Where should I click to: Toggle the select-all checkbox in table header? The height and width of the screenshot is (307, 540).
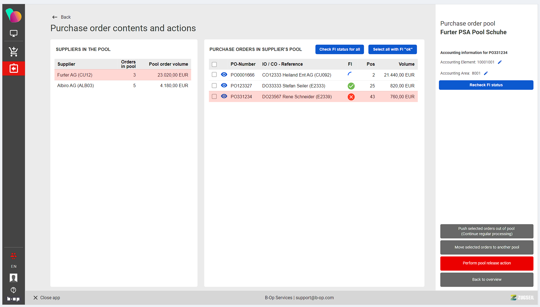214,64
